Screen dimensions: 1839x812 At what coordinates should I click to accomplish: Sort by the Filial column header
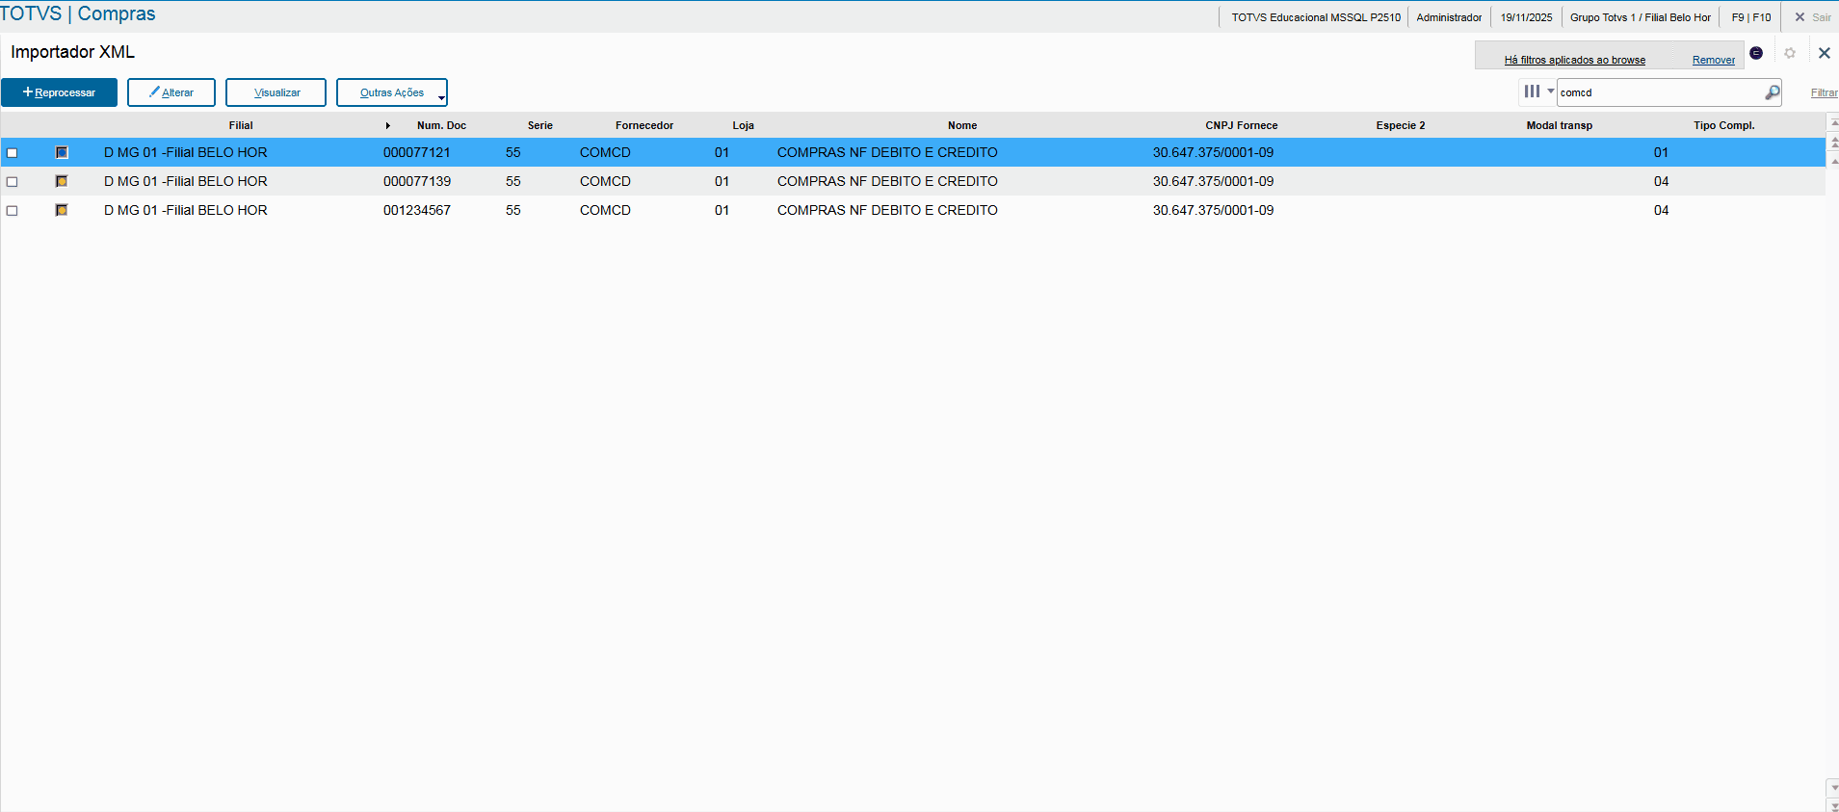241,125
